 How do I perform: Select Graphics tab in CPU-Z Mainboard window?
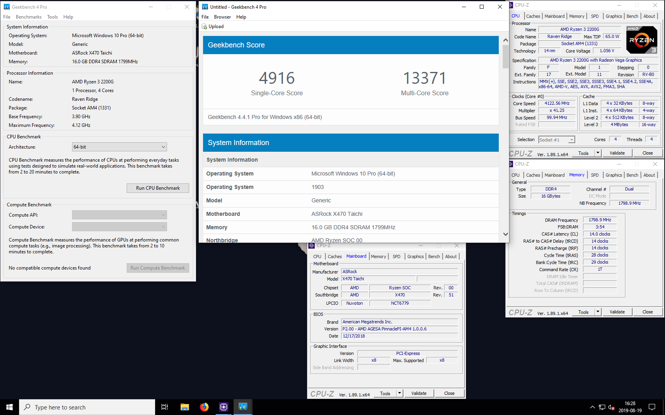(415, 257)
